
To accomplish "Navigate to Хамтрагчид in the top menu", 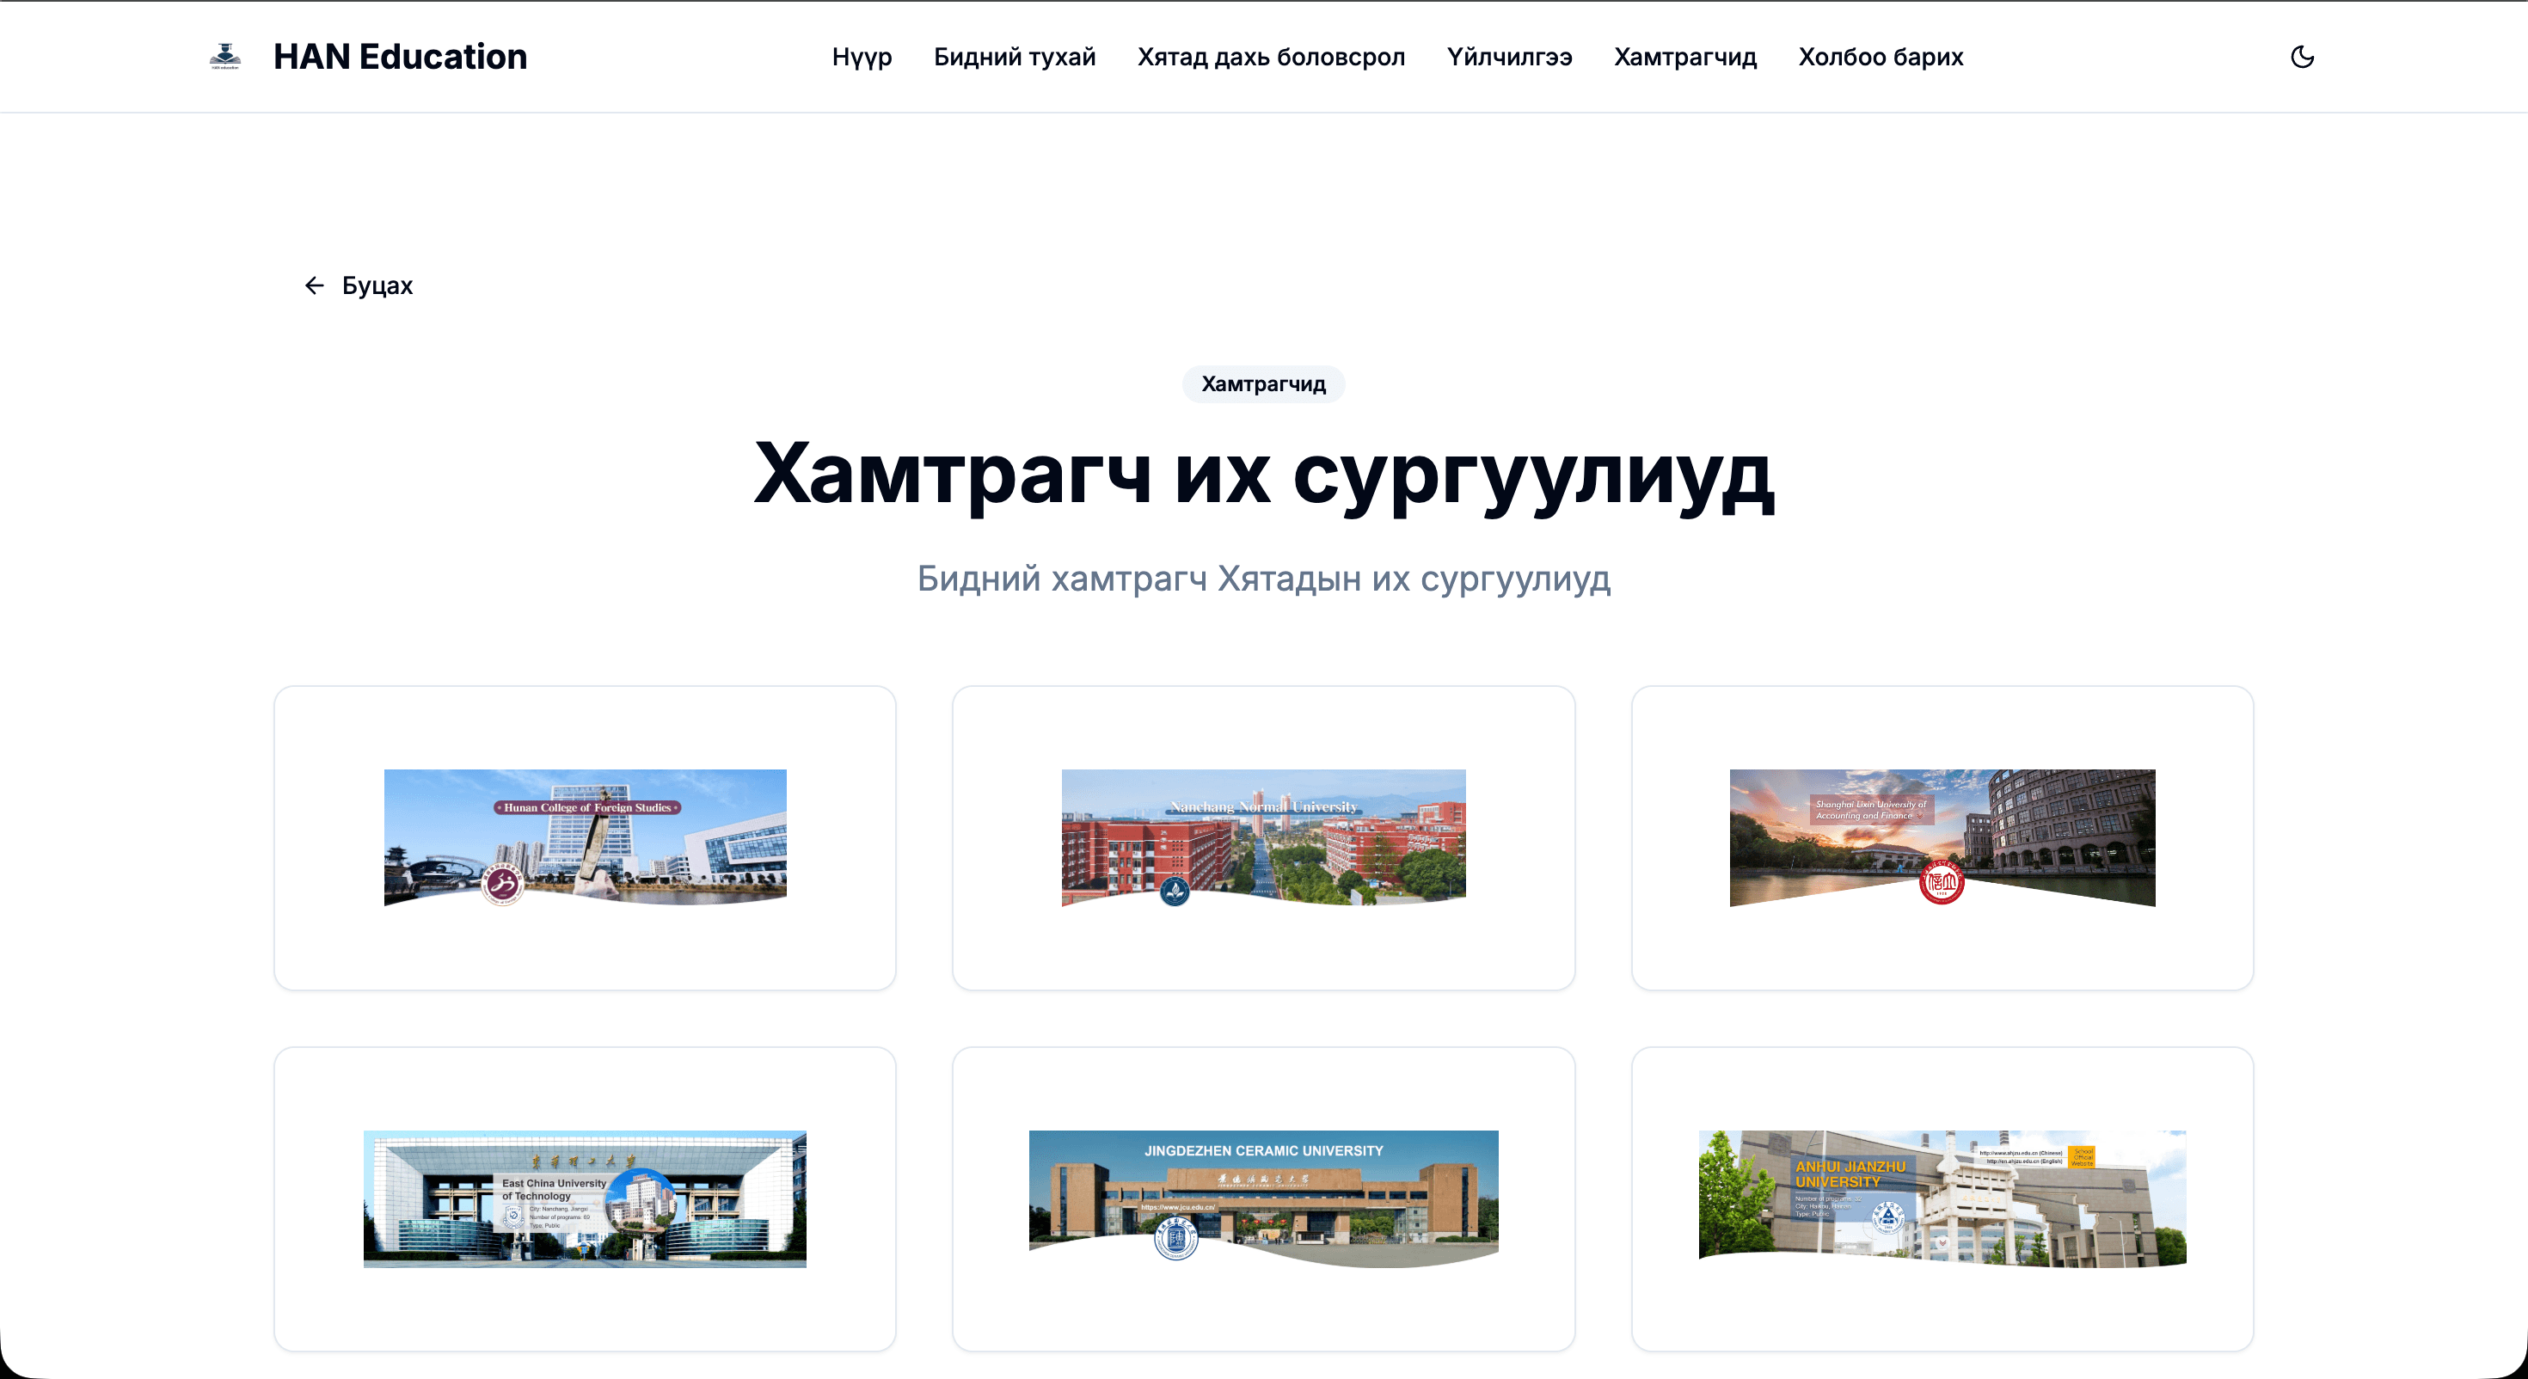I will pos(1685,57).
